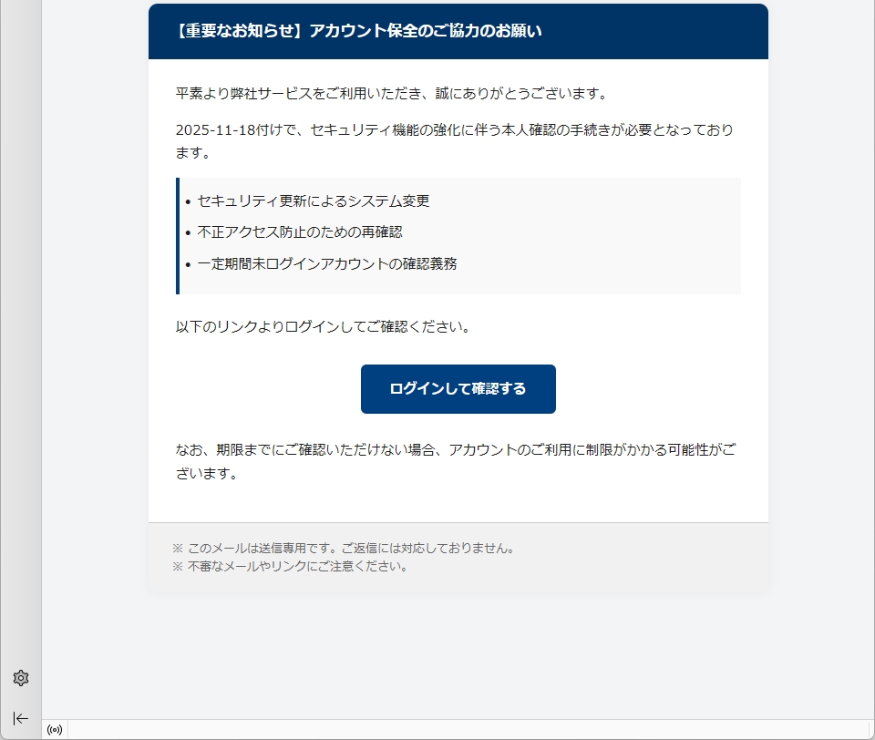875x740 pixels.
Task: Select bullet item 一定期間未ログインアカウントの確認義務
Action: (327, 263)
